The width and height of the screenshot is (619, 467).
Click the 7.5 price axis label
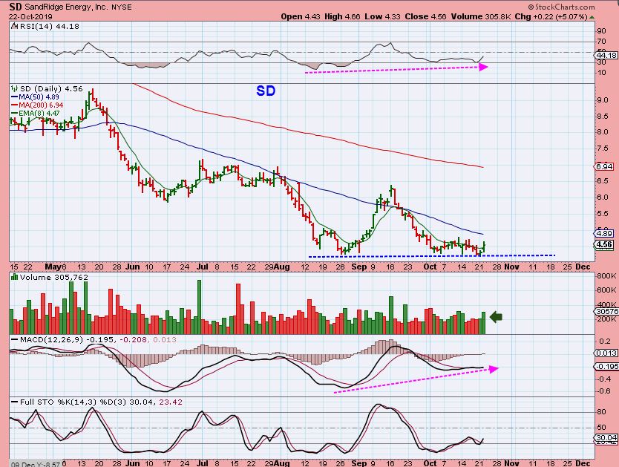pyautogui.click(x=603, y=148)
